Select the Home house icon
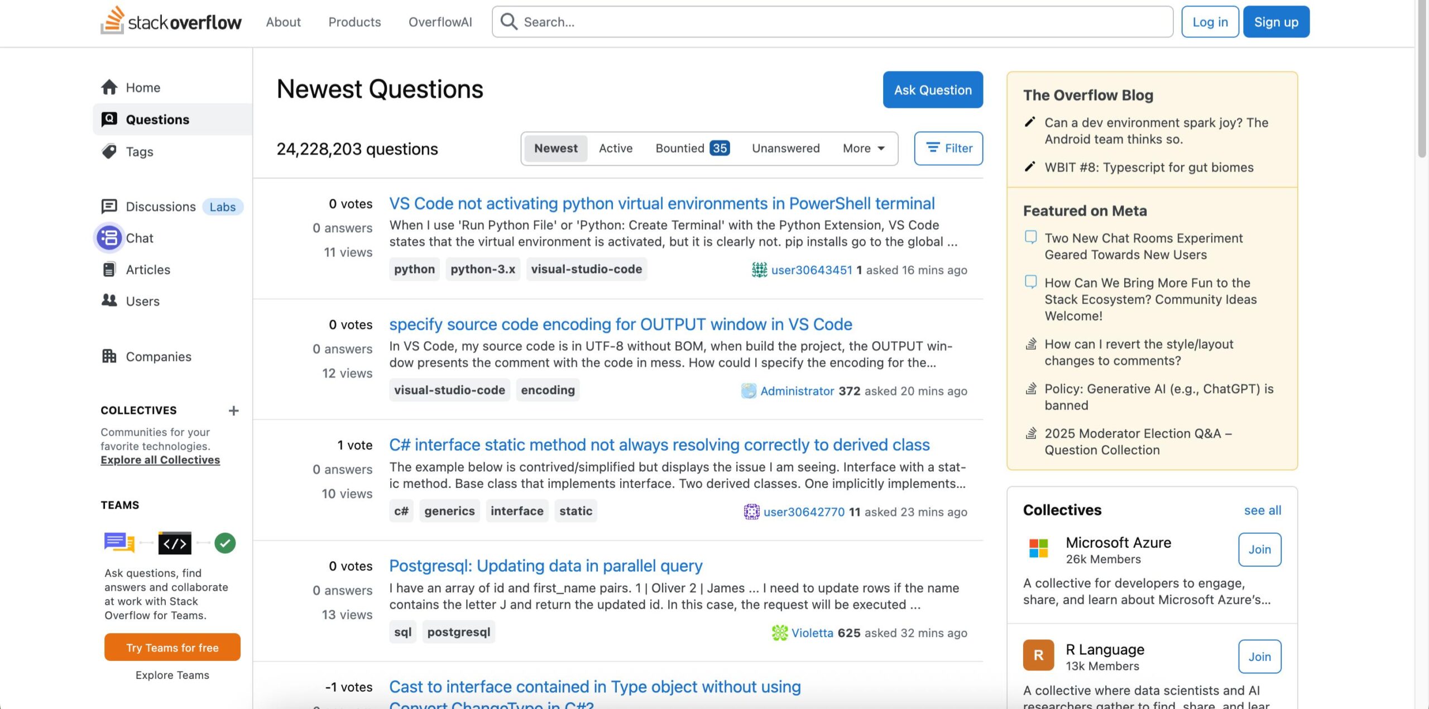This screenshot has width=1429, height=709. pos(109,87)
